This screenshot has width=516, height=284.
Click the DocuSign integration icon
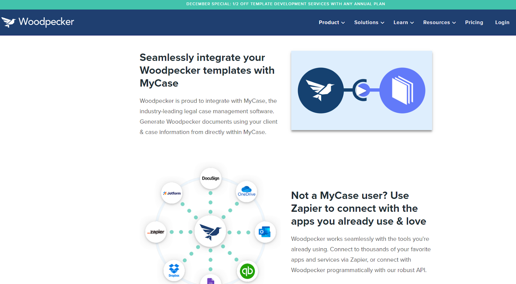tap(211, 178)
